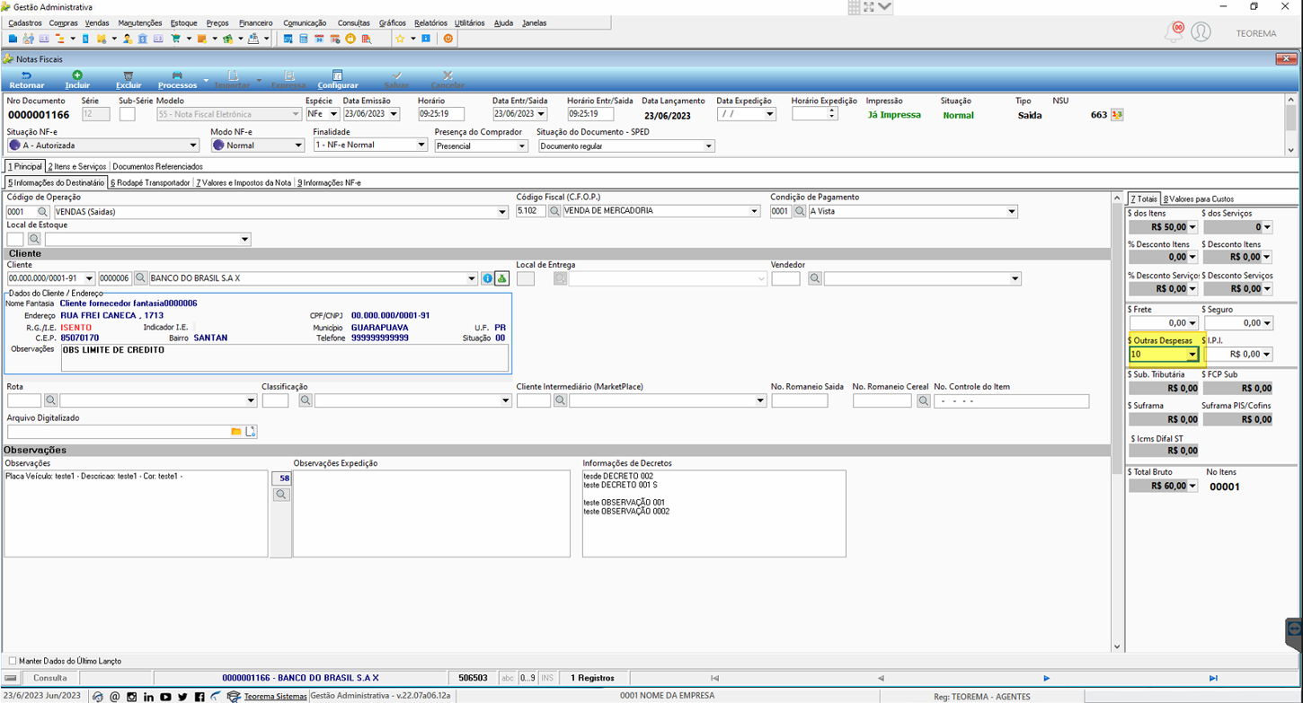Open 6 Rodapé Transportador tab
Screen dimensions: 1303x703
click(x=150, y=182)
